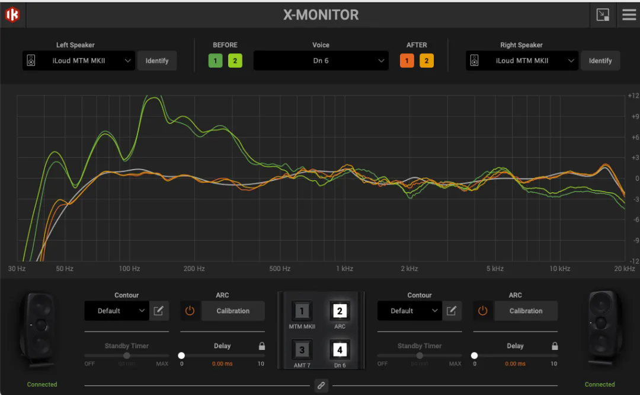Select preset 4 Dn 6
This screenshot has width=640, height=395.
click(340, 350)
